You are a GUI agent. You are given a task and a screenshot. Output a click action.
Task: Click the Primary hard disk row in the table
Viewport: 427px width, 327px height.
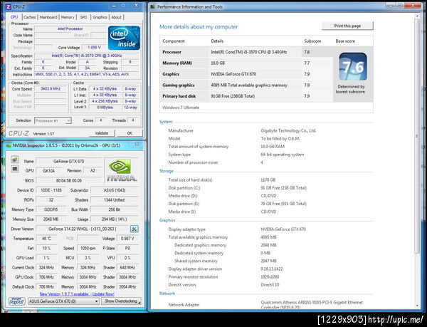[x=246, y=96]
